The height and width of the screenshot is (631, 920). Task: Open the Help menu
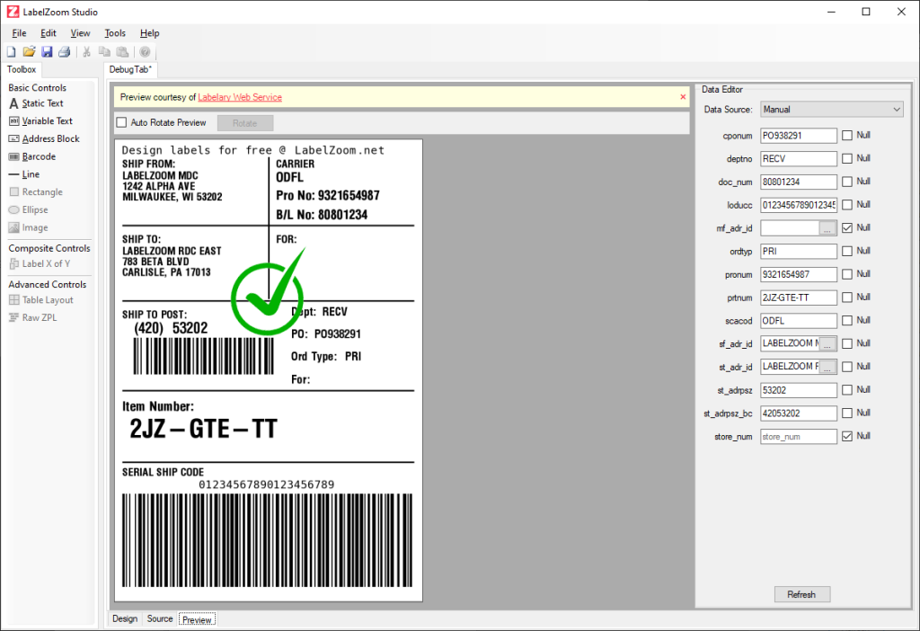pyautogui.click(x=150, y=33)
